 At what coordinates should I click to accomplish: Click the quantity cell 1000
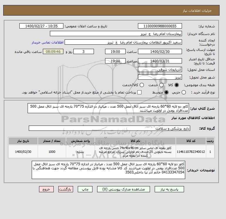[x=52, y=152]
